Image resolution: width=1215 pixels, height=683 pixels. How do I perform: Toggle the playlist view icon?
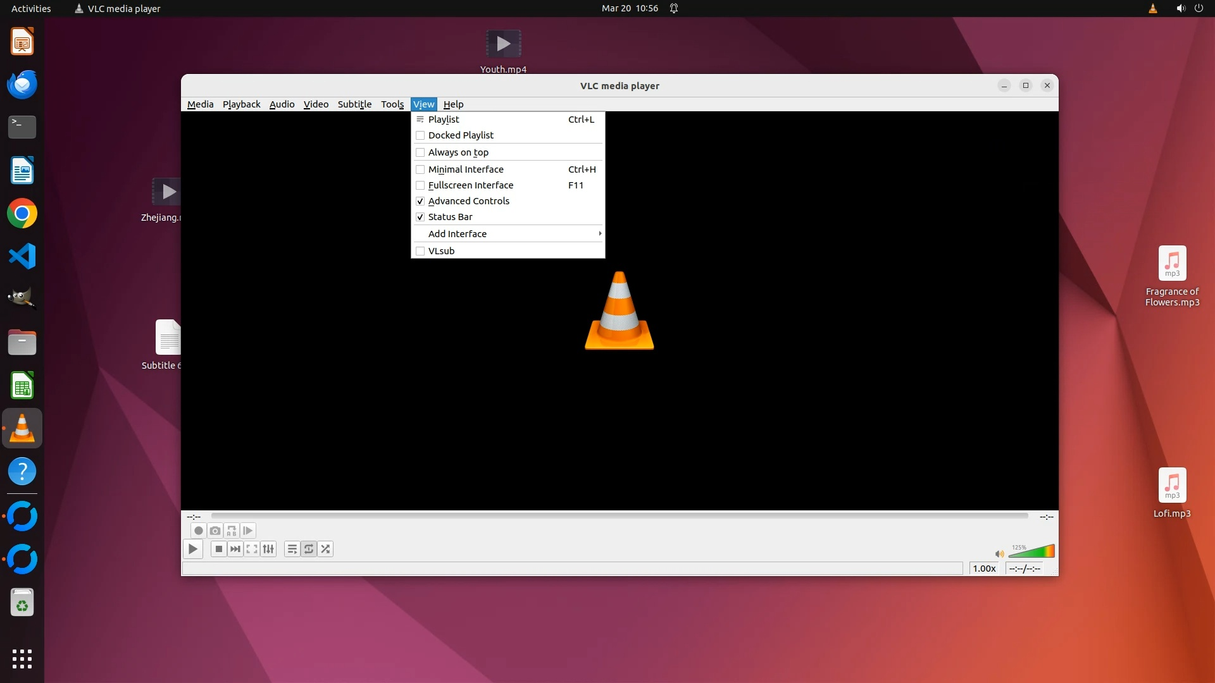pyautogui.click(x=292, y=550)
